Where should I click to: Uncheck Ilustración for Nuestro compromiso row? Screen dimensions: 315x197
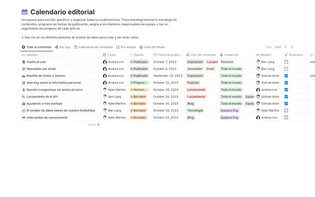(x=286, y=90)
